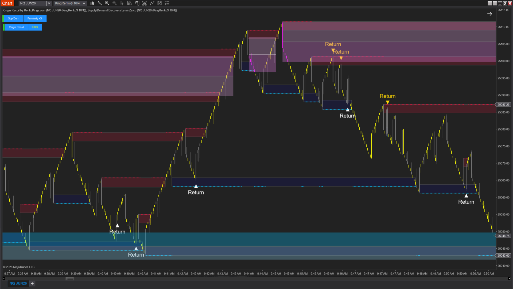The image size is (513, 289).
Task: Toggle the HUD display button
Action: coord(35,27)
